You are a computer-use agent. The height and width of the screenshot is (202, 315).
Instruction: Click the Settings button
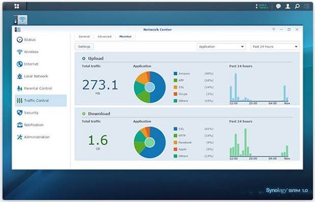pyautogui.click(x=84, y=47)
